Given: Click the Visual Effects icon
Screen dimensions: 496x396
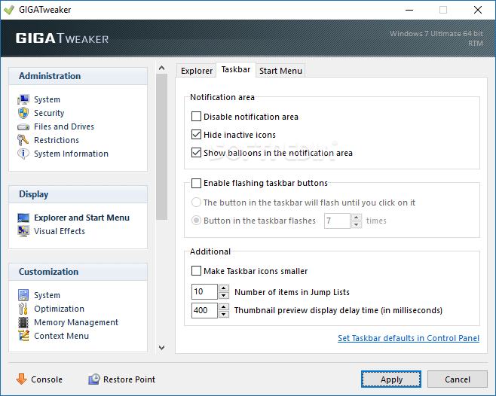Looking at the screenshot, I should coord(23,231).
